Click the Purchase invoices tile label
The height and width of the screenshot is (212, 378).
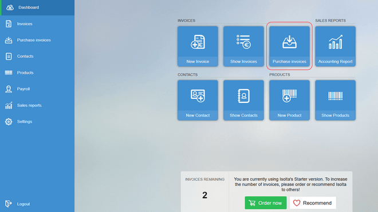pyautogui.click(x=290, y=62)
